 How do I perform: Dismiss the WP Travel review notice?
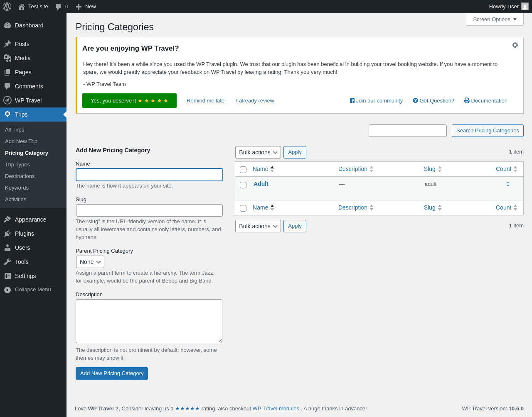515,45
